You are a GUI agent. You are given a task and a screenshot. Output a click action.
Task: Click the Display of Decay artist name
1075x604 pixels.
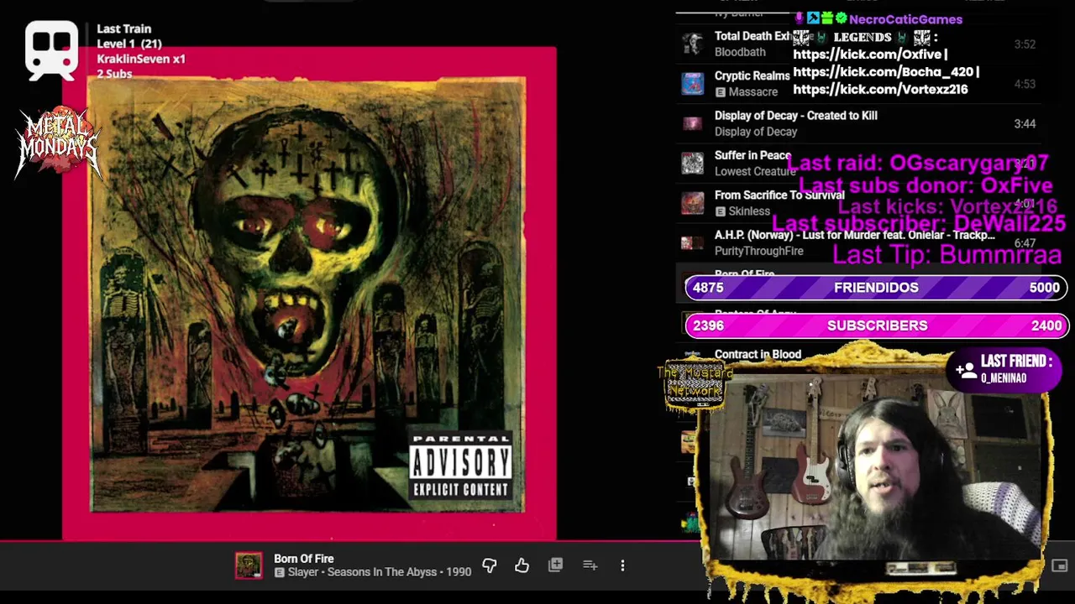coord(756,132)
